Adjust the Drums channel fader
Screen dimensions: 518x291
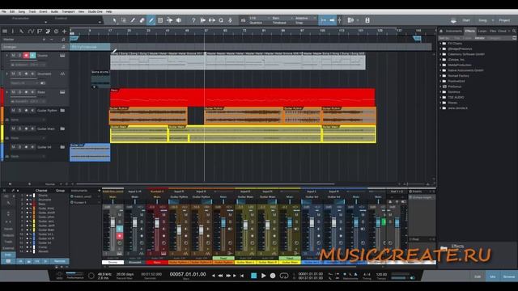coord(113,222)
